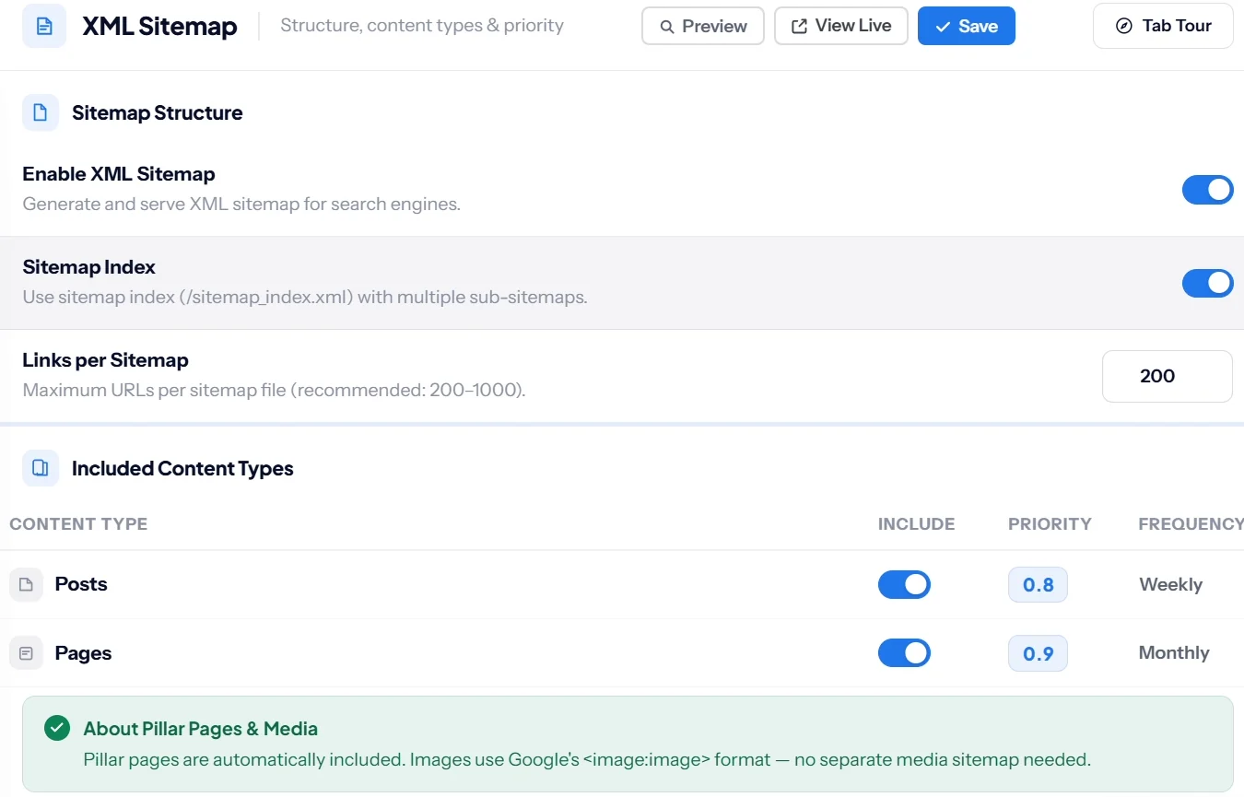The width and height of the screenshot is (1244, 797).
Task: Save the sitemap settings
Action: (967, 26)
